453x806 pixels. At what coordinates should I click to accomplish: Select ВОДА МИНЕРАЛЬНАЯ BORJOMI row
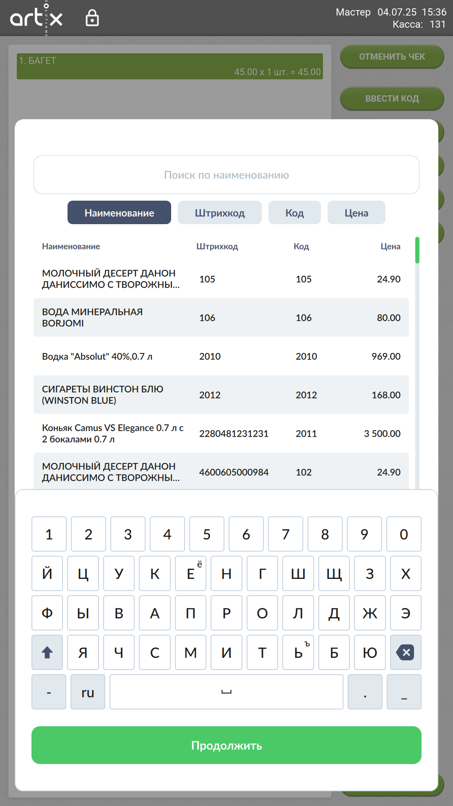(x=221, y=318)
